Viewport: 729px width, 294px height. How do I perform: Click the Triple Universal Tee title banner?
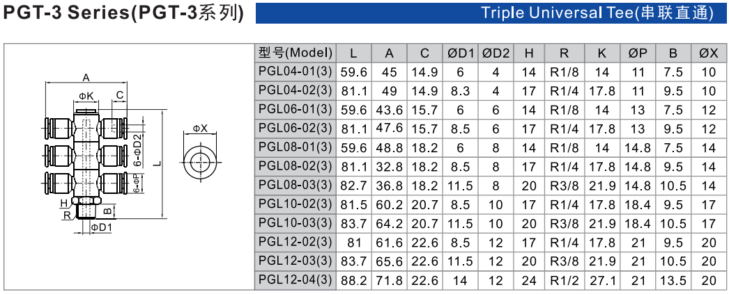coord(491,13)
